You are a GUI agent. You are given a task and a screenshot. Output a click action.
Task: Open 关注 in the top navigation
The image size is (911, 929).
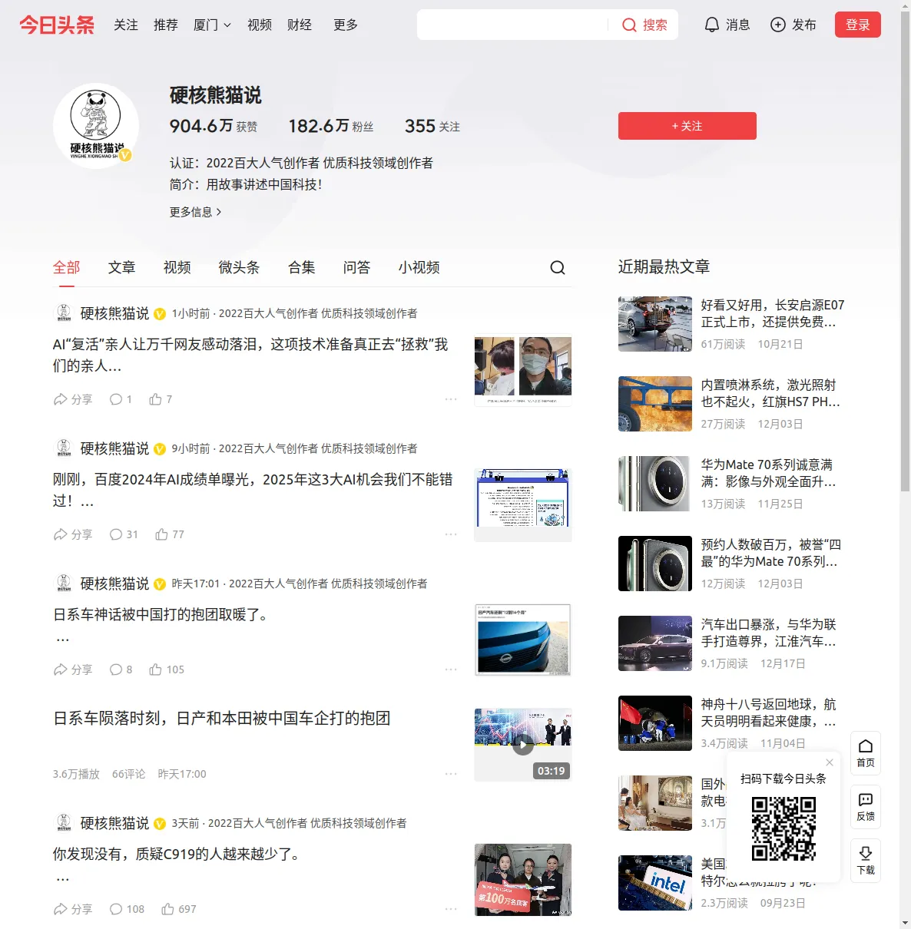(x=126, y=25)
